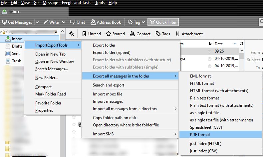Filter by Unread messages
This screenshot has height=157, width=263.
[x=92, y=34]
